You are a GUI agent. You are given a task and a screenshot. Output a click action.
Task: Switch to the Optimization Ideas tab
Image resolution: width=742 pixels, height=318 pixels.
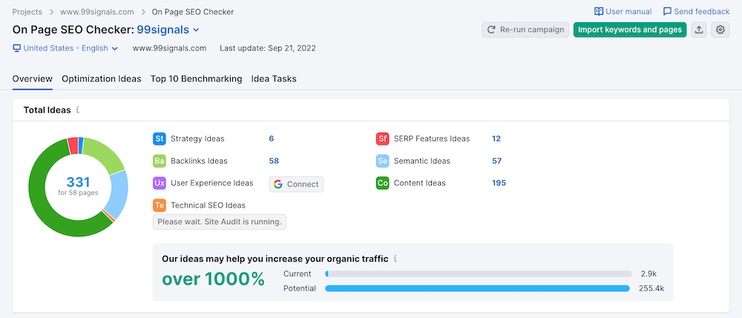(101, 79)
